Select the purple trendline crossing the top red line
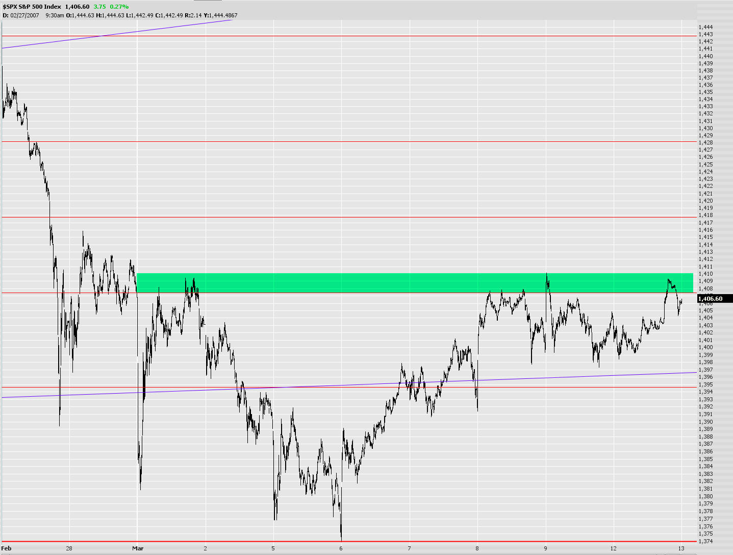This screenshot has width=733, height=555. click(117, 34)
